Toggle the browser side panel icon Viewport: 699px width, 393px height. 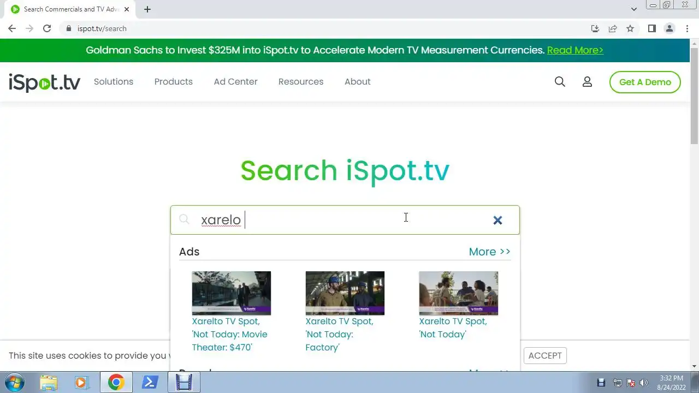[651, 28]
